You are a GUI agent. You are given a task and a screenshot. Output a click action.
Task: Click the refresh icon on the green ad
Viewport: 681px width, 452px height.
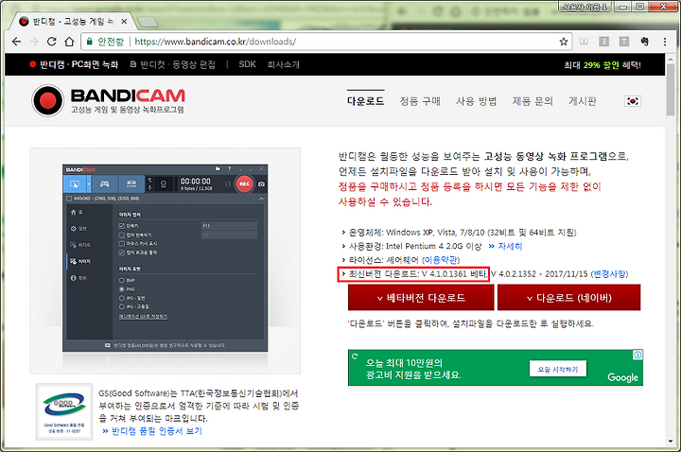355,356
